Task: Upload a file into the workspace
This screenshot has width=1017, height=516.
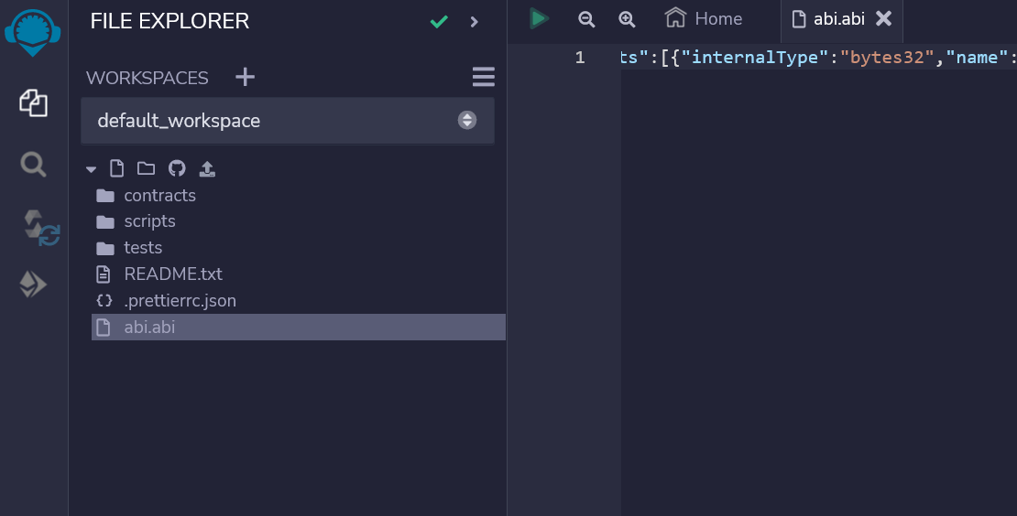Action: point(207,168)
